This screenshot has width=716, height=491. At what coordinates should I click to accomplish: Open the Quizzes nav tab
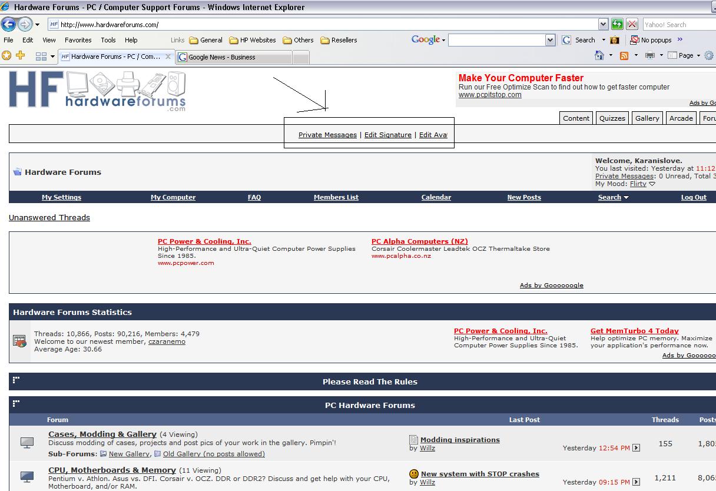(x=612, y=118)
